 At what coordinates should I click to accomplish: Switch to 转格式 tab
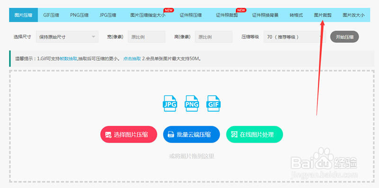(296, 15)
